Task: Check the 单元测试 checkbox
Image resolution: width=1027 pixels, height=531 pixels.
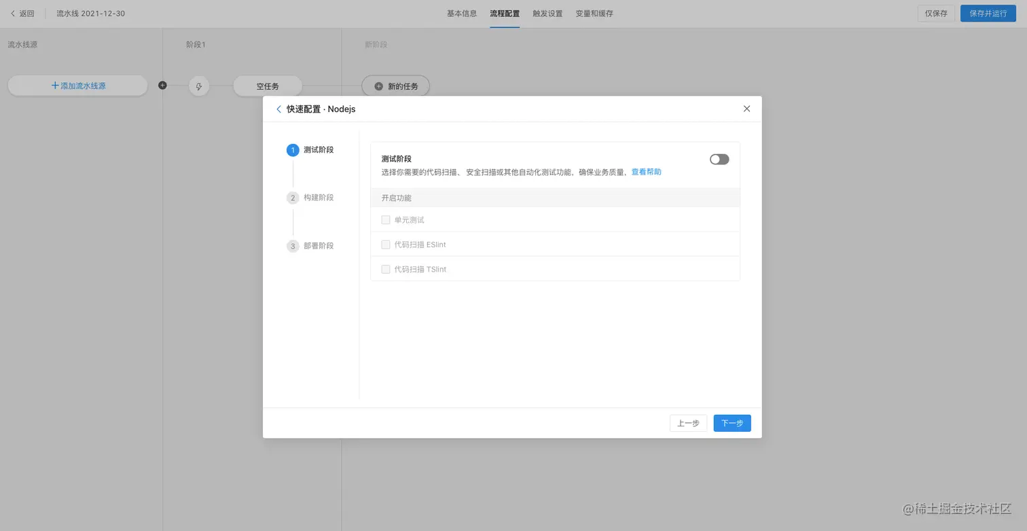Action: pos(386,220)
